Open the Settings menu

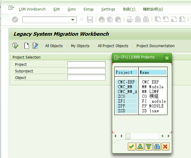tap(108, 9)
